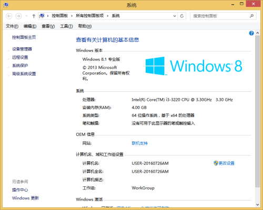Screen dimensions: 263x210
Task: Open 操作中心 link
Action: tap(20, 190)
